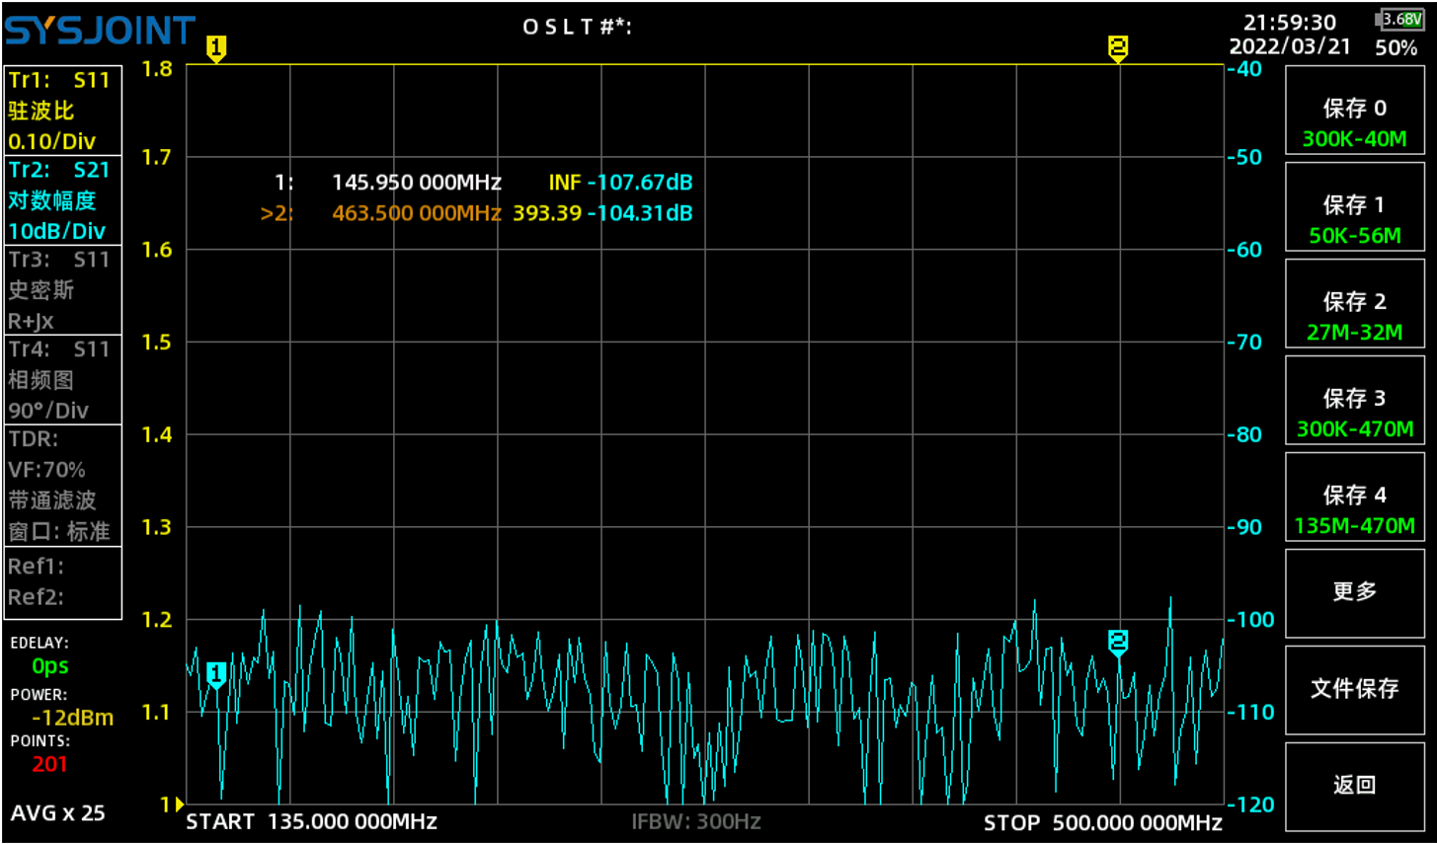Screen dimensions: 1437x844
Task: Open the Ref1 Ref2 reference panel
Action: [x=62, y=582]
